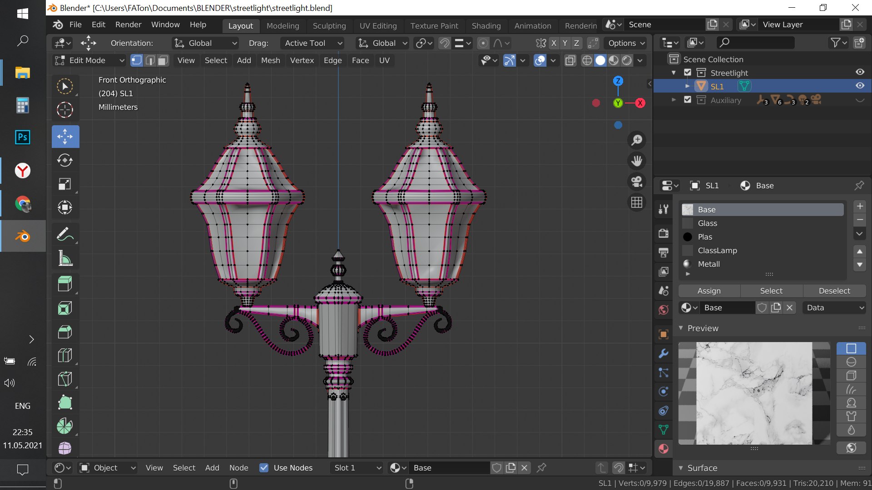Toggle camera view in viewport
The image size is (872, 490).
637,181
